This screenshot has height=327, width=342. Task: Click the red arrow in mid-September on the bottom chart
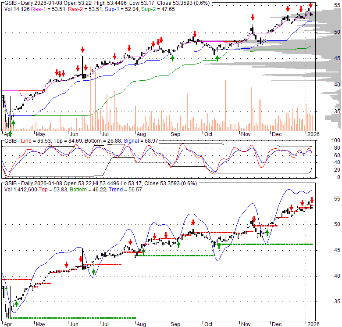tap(193, 223)
